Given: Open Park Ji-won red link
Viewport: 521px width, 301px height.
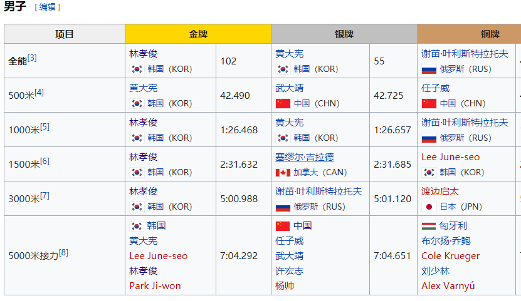Looking at the screenshot, I should (x=155, y=286).
